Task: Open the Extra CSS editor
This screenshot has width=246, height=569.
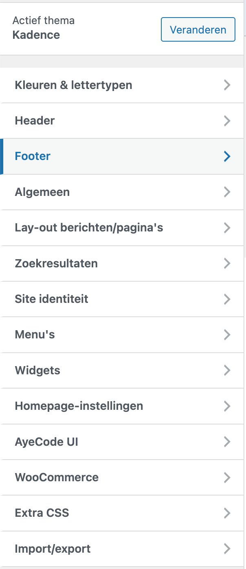Action: [42, 513]
